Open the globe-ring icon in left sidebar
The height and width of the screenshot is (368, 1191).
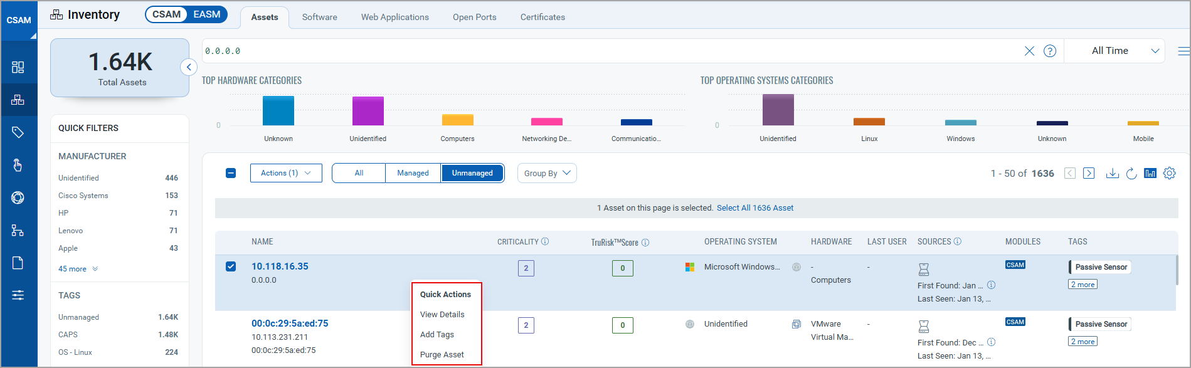point(18,197)
